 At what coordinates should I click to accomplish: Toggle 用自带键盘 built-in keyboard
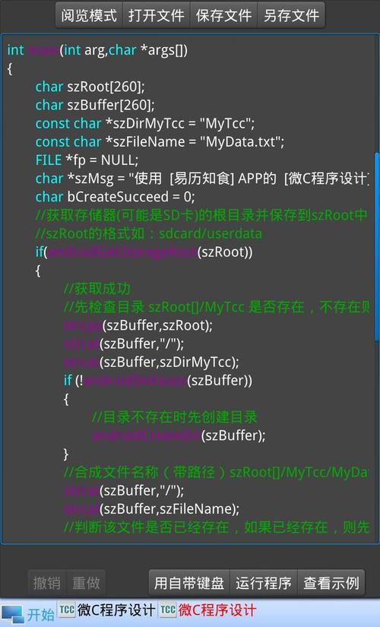(x=189, y=583)
